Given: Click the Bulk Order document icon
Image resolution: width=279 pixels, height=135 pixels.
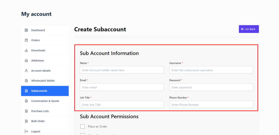Looking at the screenshot, I should [x=26, y=121].
